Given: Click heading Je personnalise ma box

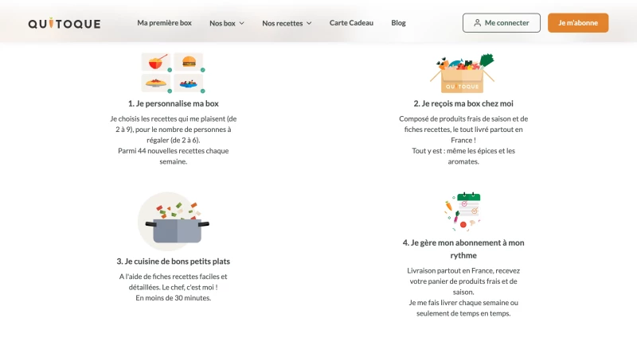Looking at the screenshot, I should tap(174, 104).
